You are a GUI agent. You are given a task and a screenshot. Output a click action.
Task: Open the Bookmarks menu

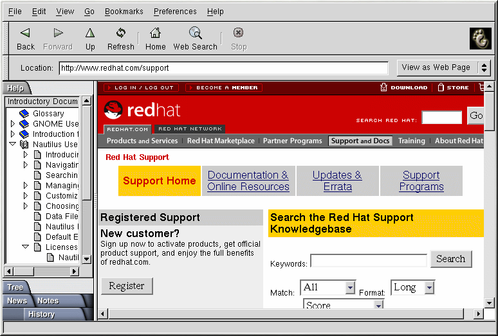click(124, 12)
